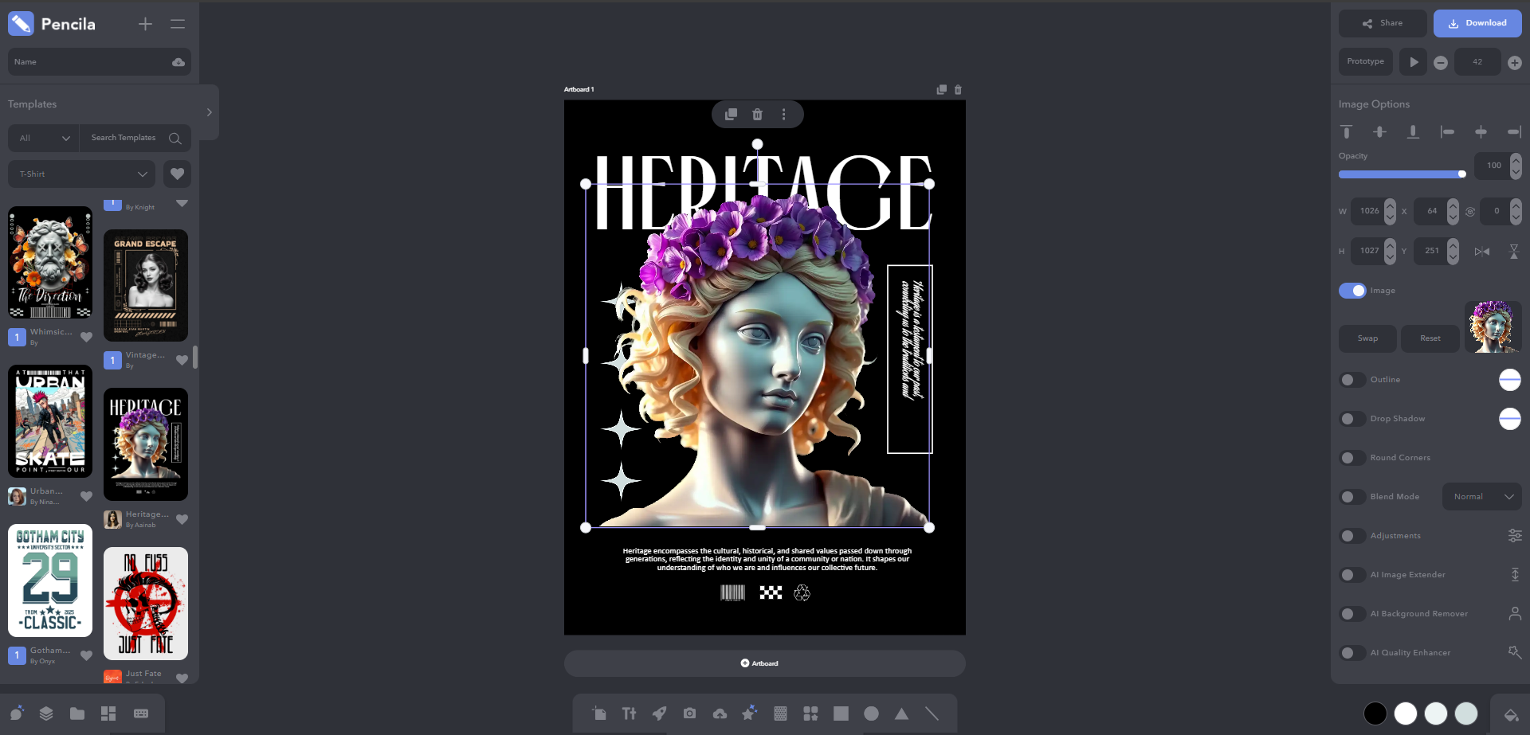Open the three-dot menu above the image
Viewport: 1530px width, 735px height.
[783, 115]
